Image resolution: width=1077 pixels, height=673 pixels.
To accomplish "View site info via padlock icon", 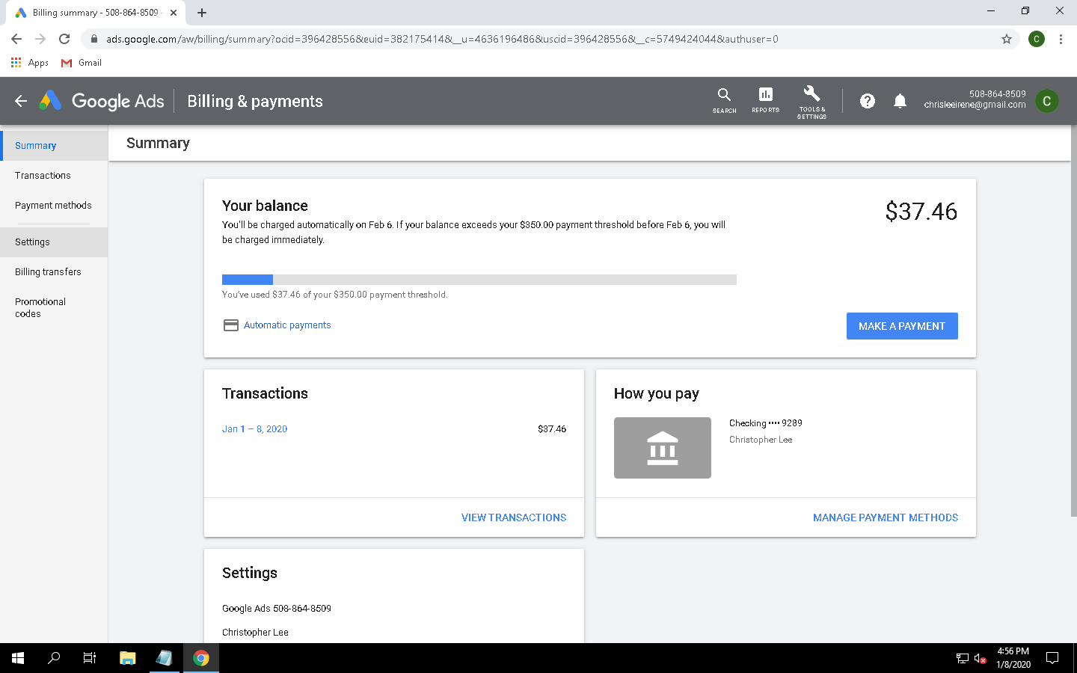I will pyautogui.click(x=93, y=39).
